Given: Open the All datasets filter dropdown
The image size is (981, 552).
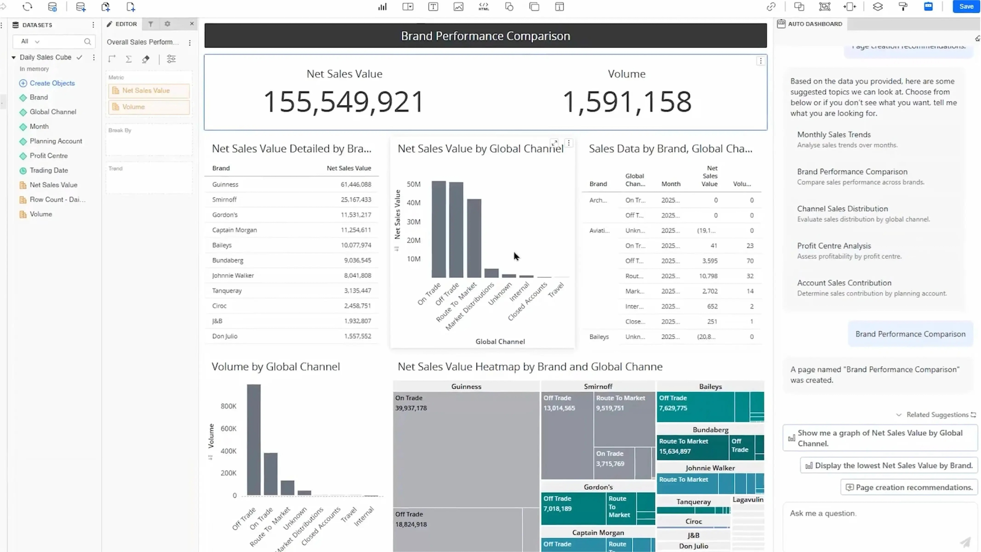Looking at the screenshot, I should (x=30, y=41).
